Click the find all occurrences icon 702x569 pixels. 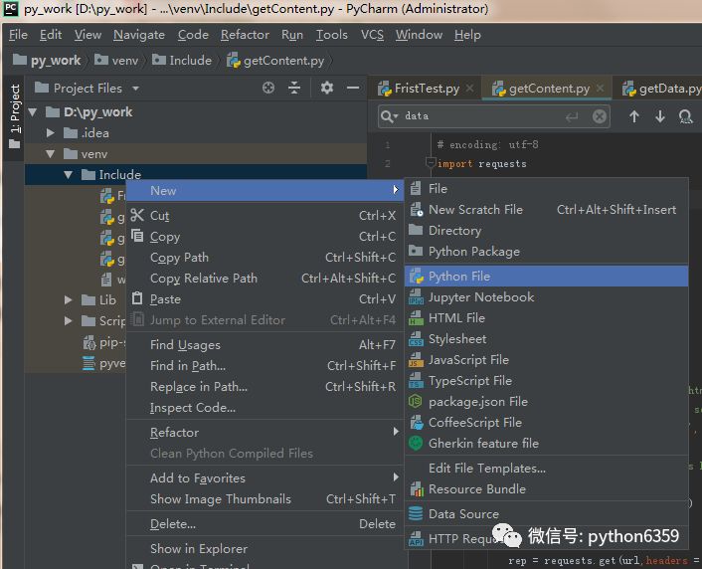tap(685, 116)
